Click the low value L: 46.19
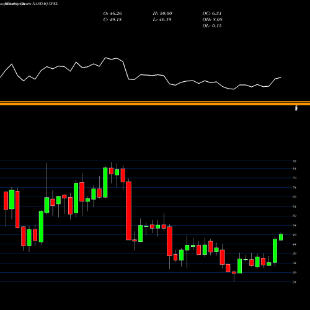 coord(162,20)
